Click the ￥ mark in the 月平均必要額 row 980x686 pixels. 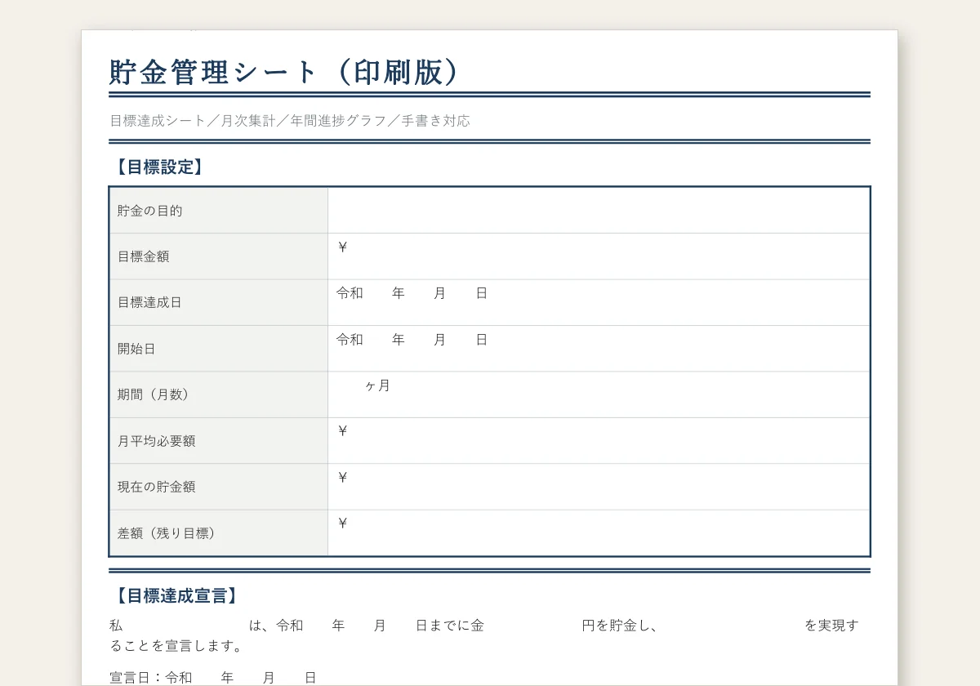pos(342,430)
